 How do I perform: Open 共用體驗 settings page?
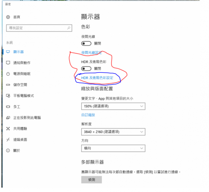tap(20, 129)
